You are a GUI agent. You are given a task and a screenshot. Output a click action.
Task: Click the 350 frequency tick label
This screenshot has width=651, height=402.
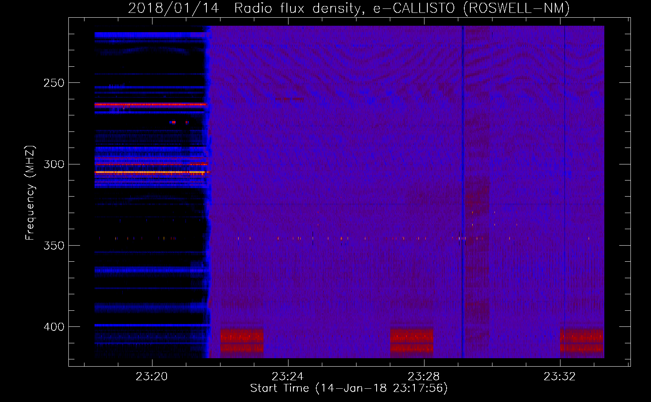point(54,246)
